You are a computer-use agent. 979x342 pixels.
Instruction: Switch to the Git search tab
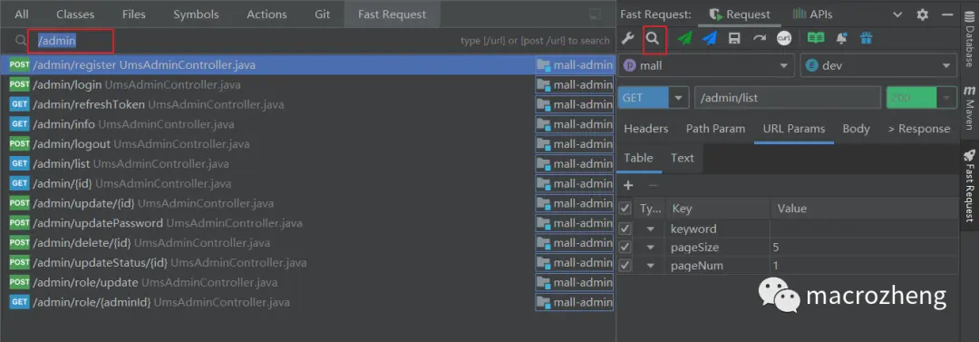322,14
